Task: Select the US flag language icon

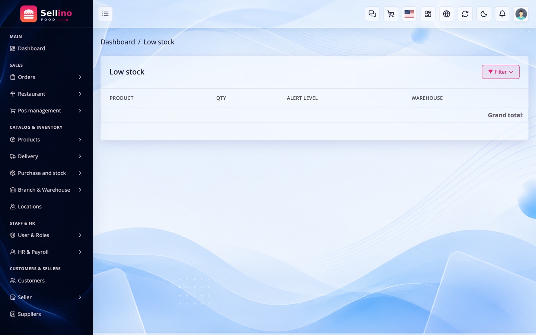Action: point(409,14)
